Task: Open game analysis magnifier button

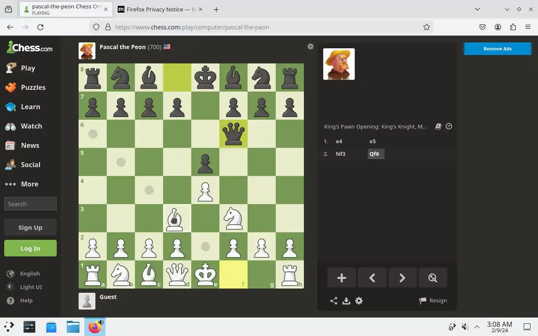Action: [x=433, y=278]
